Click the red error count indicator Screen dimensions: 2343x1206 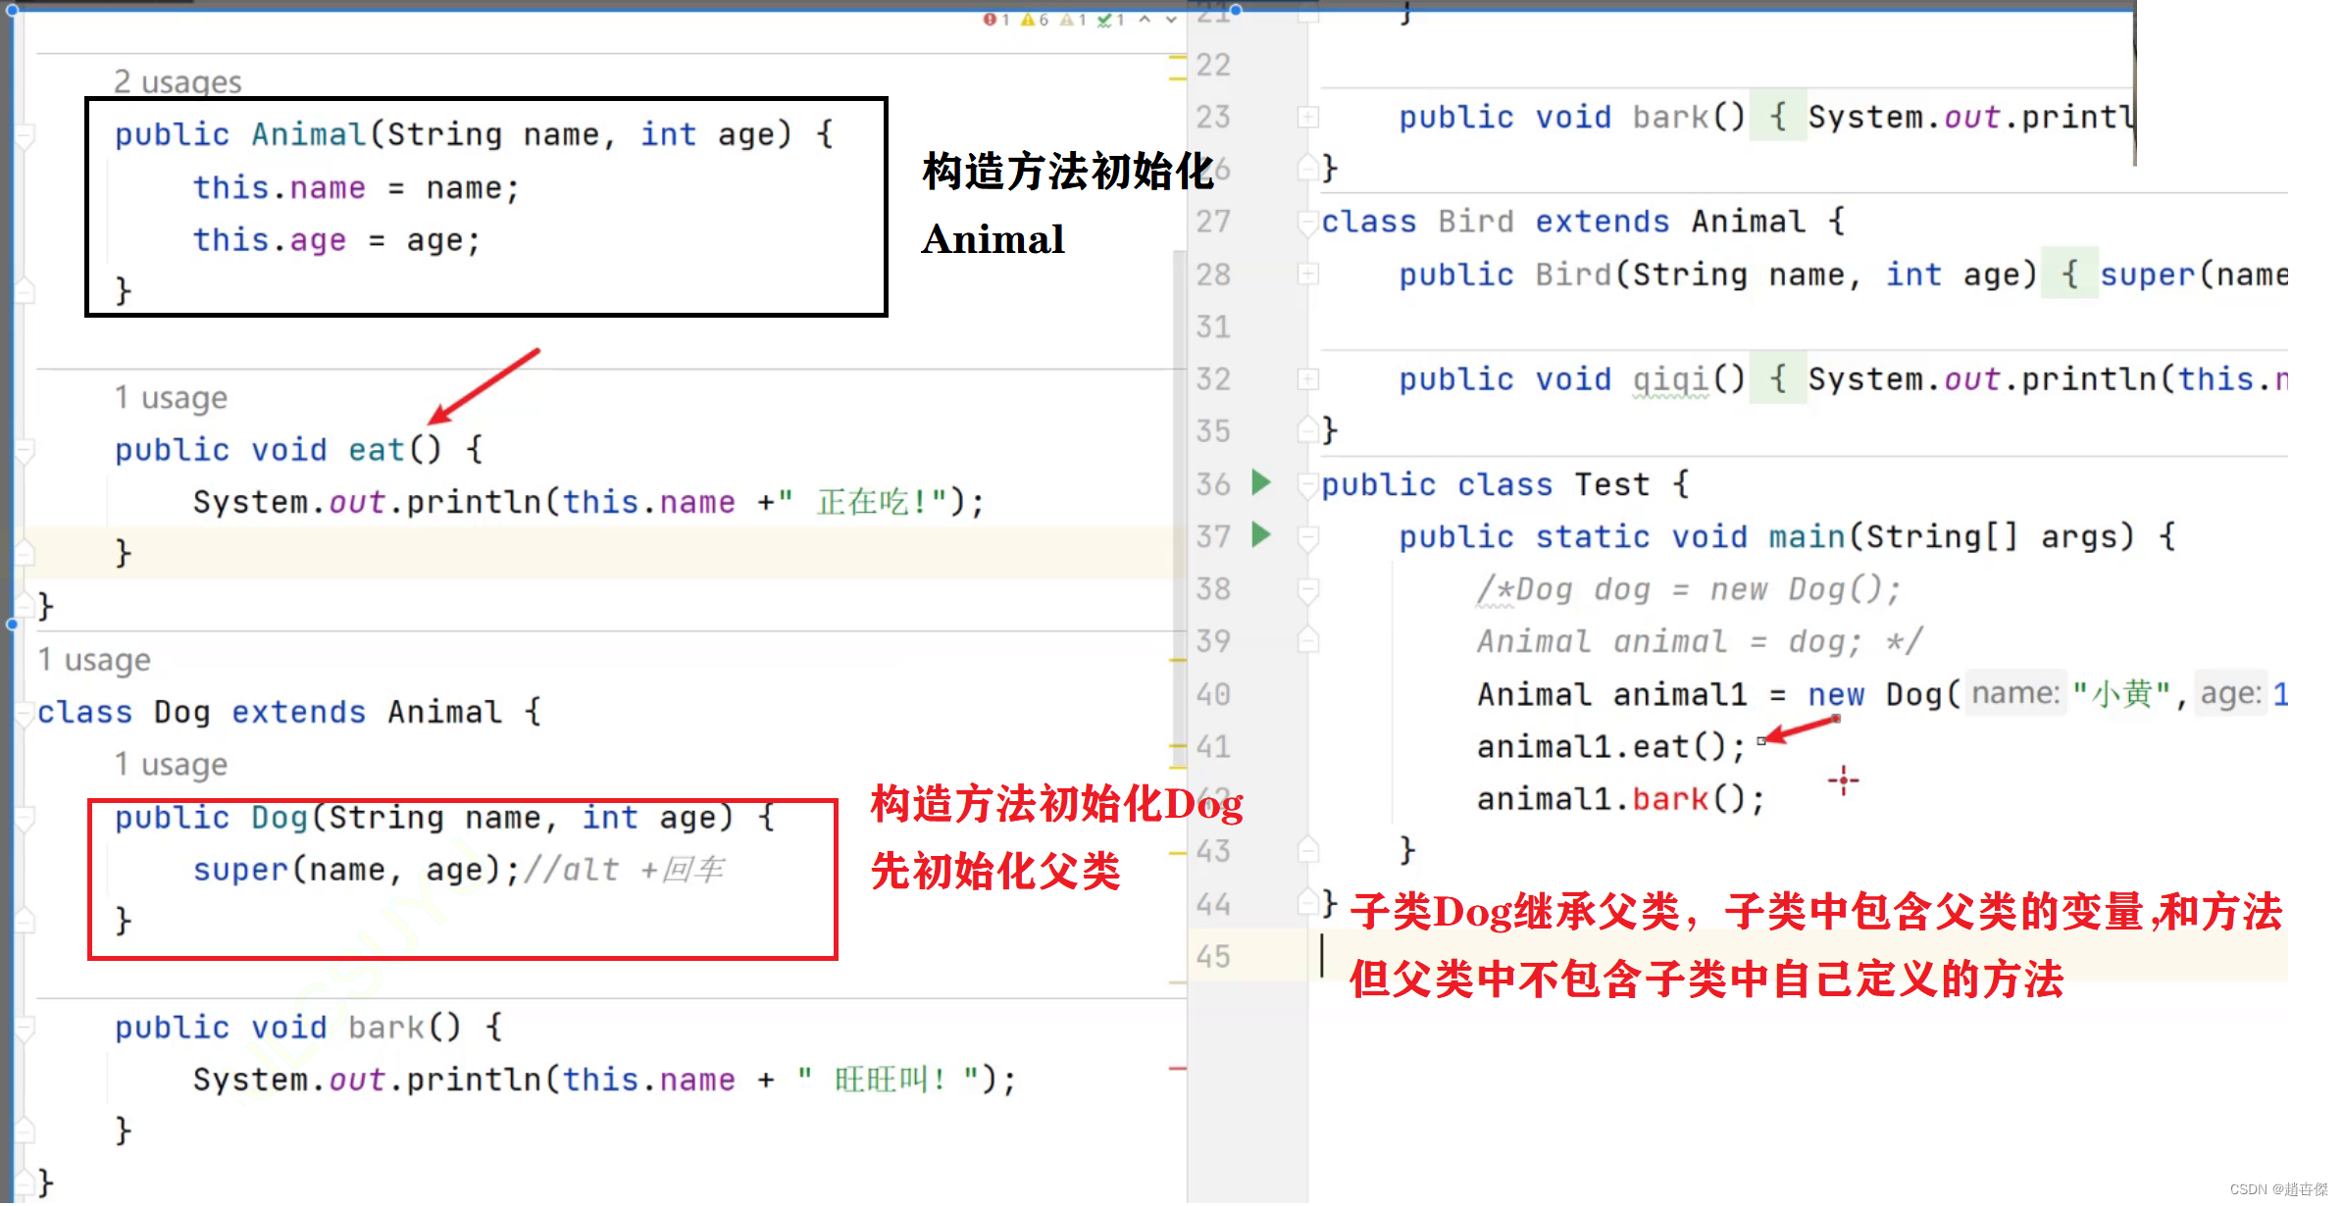point(994,20)
